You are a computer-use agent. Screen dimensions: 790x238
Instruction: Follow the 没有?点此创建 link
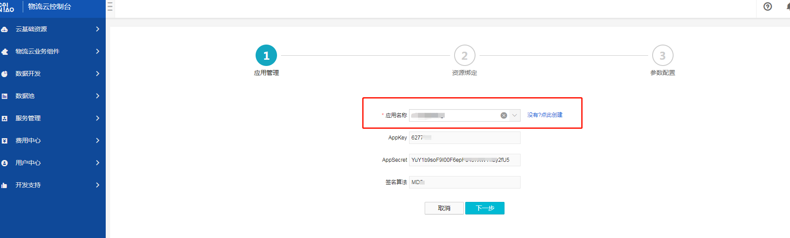[545, 115]
